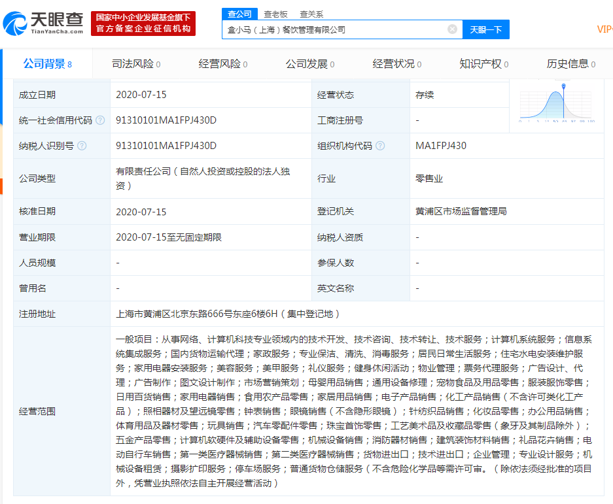Open the 司法风险 tab
This screenshot has width=613, height=504.
point(136,63)
